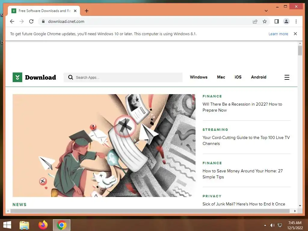
Task: Open the Windows category
Action: [x=199, y=77]
